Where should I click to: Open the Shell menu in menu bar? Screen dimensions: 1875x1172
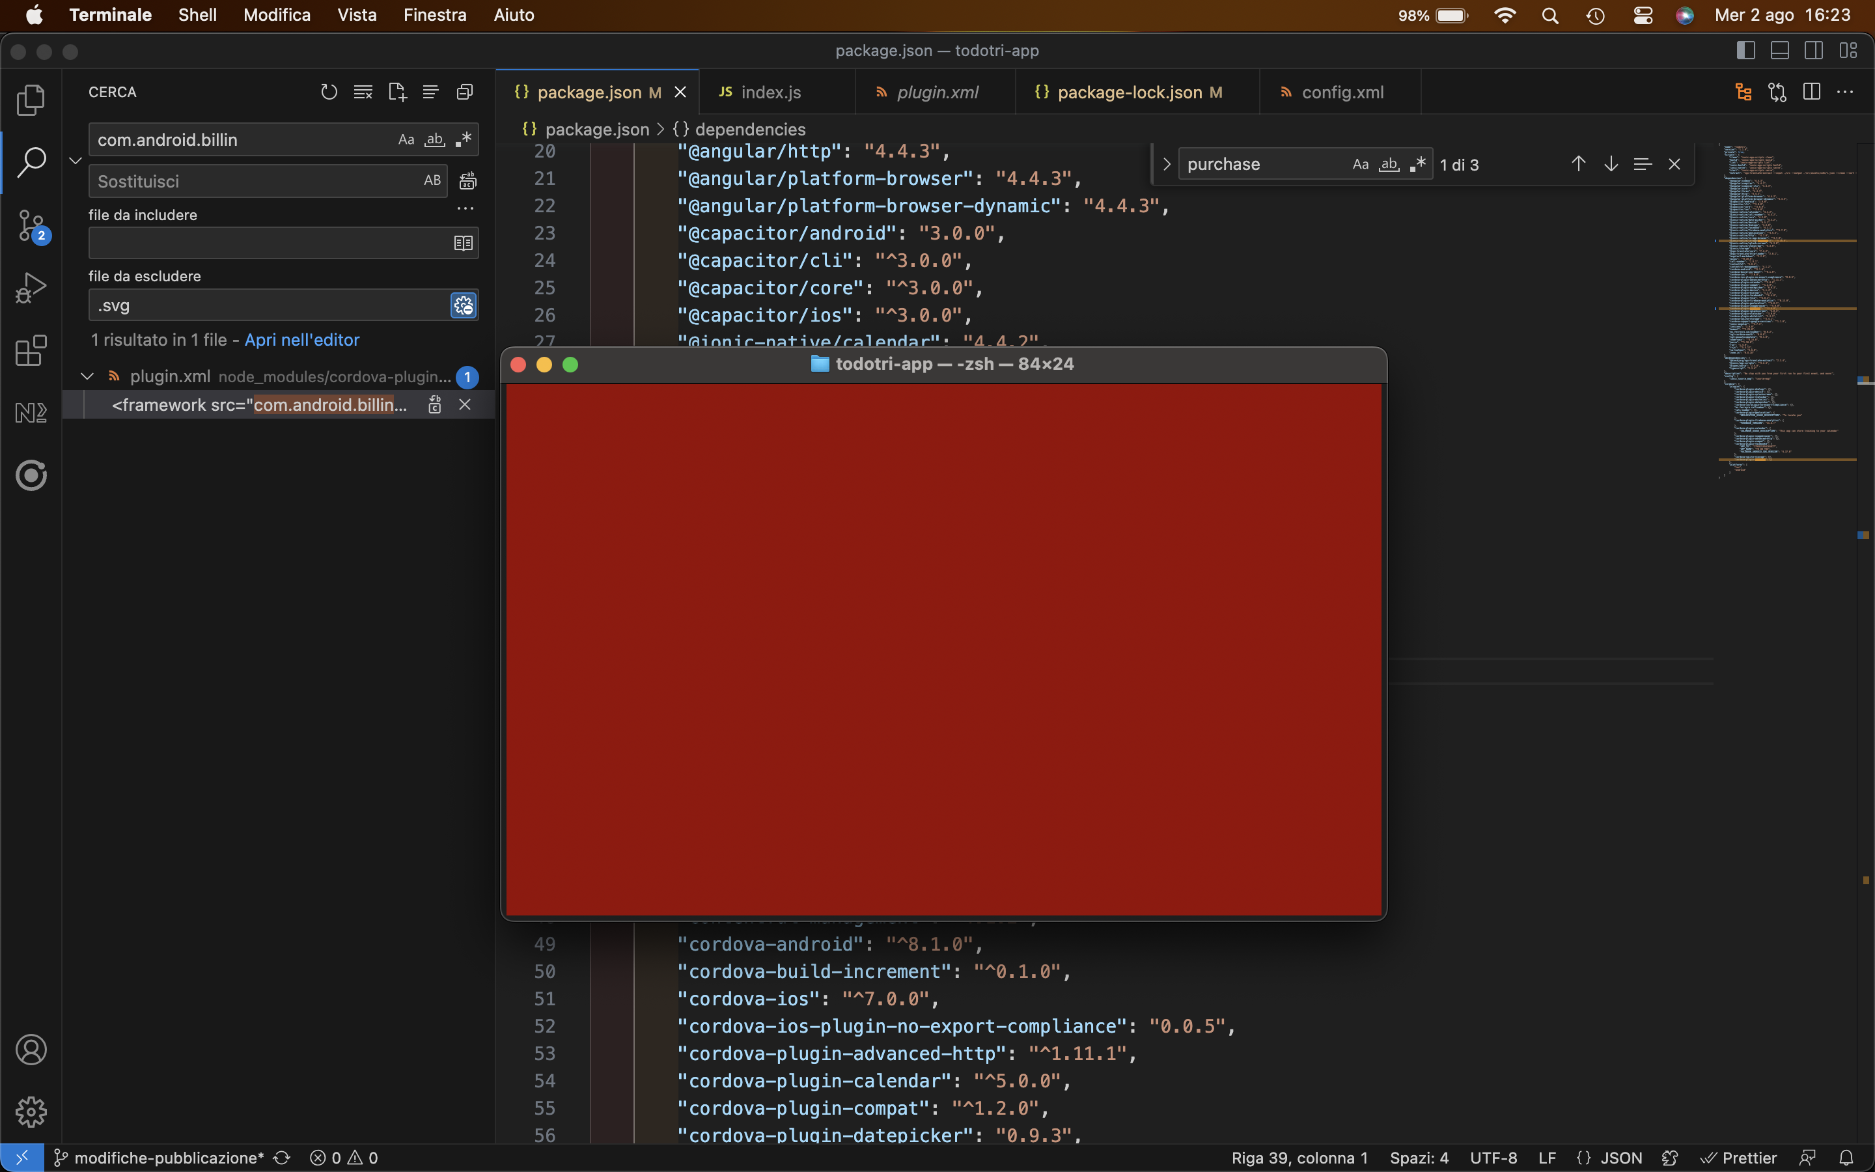point(197,15)
